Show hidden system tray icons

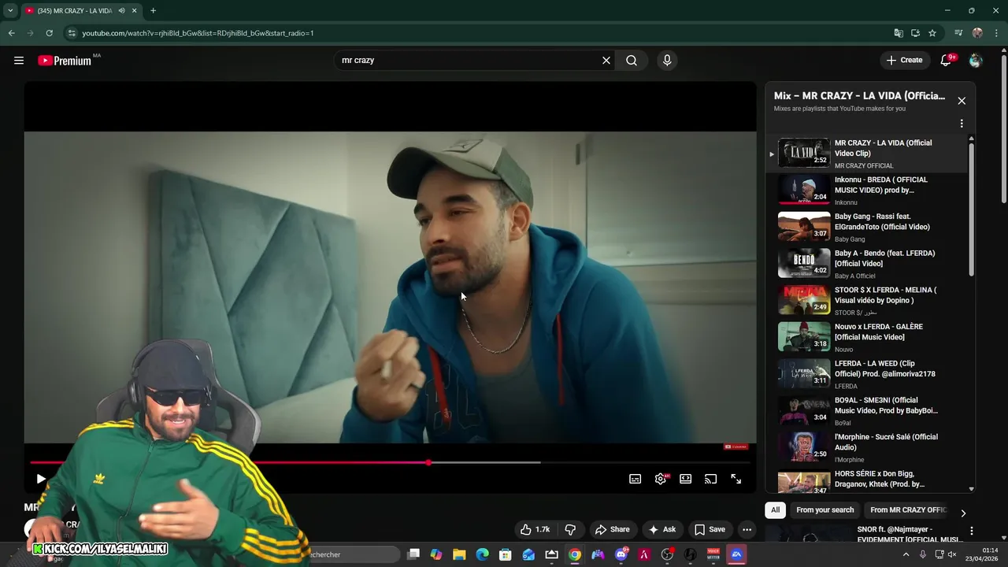(906, 554)
